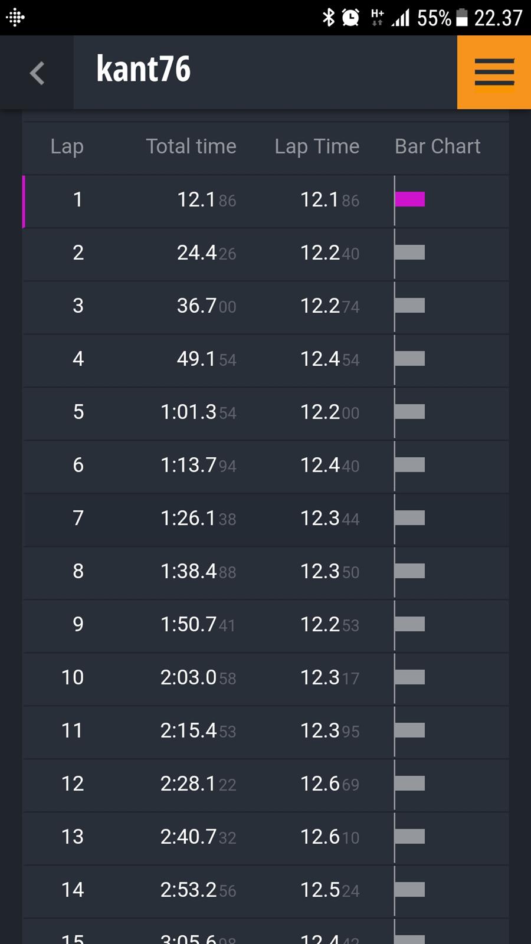Tap the Bluetooth icon in status bar
Viewport: 531px width, 944px height.
329,17
